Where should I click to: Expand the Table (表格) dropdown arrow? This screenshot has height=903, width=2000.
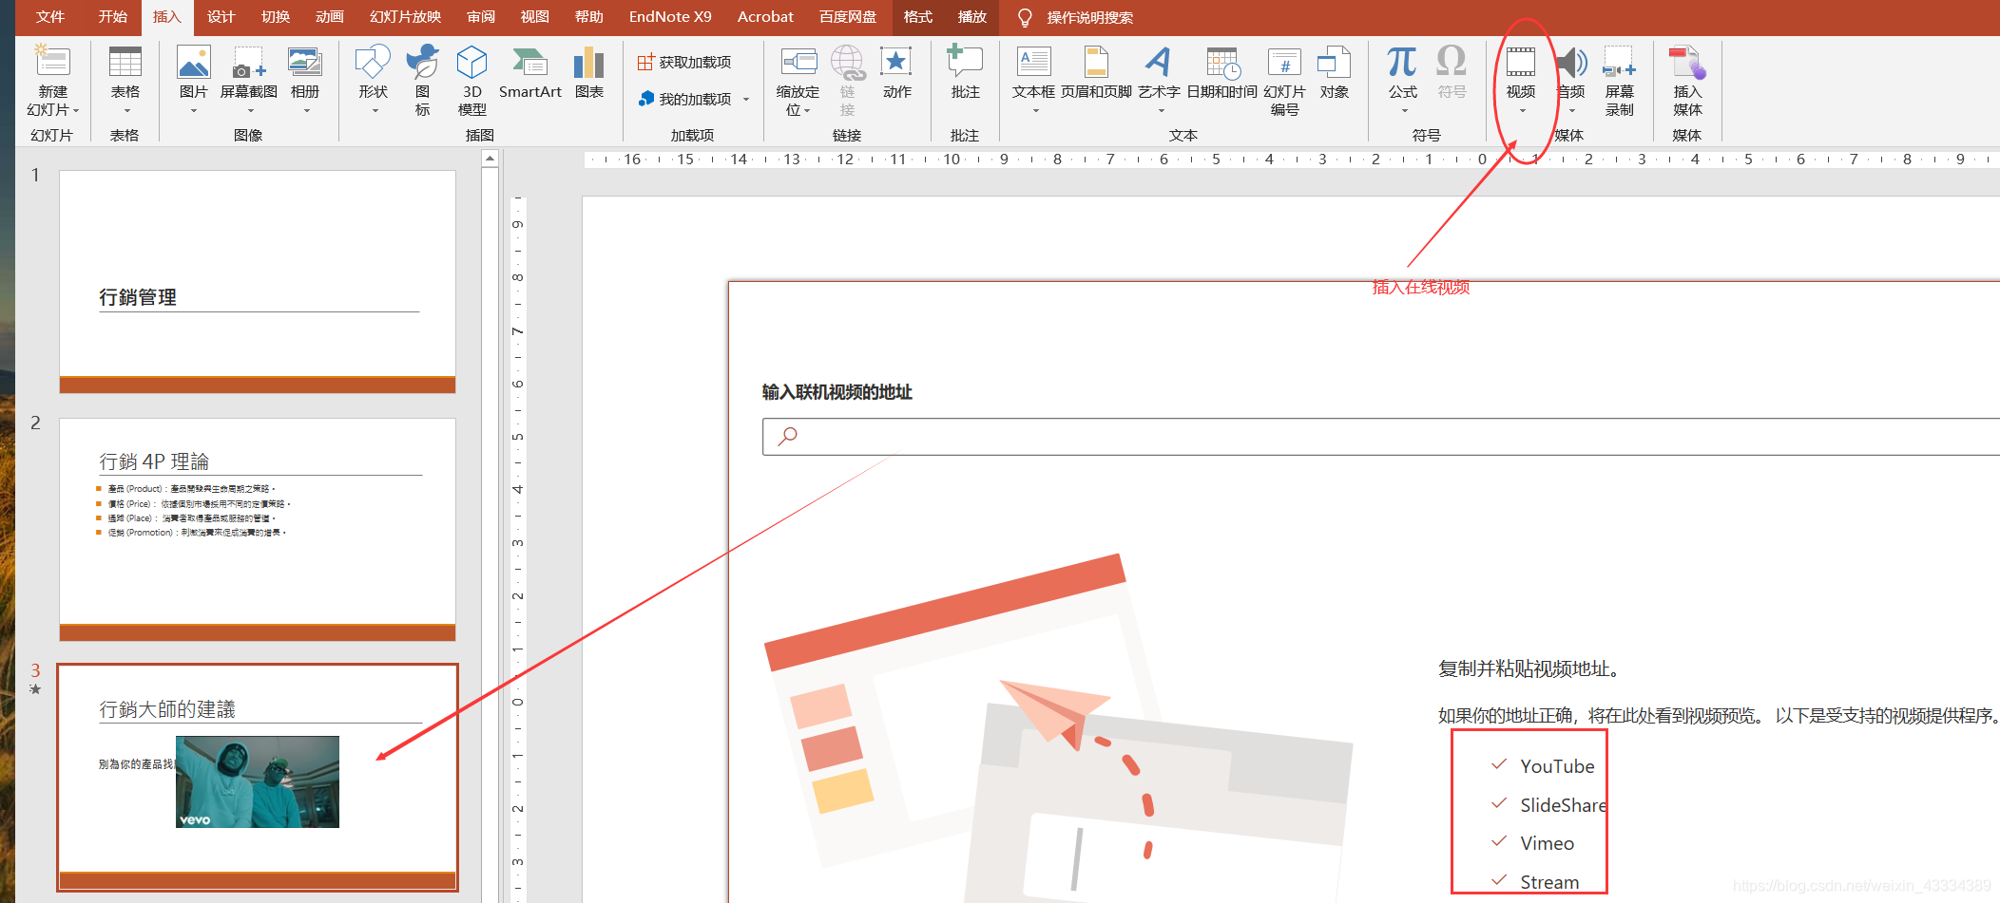[125, 110]
